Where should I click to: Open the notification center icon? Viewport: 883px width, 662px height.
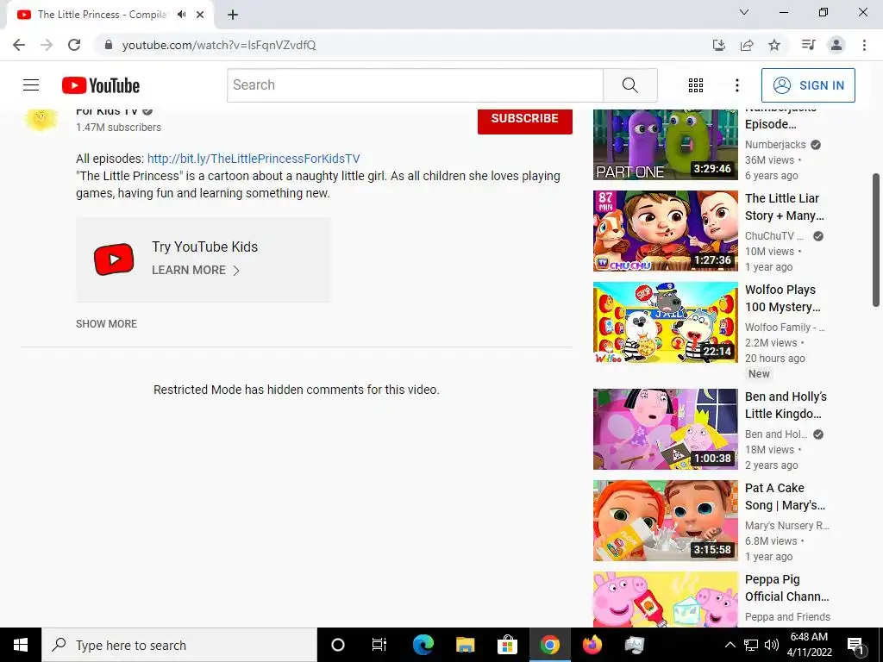[x=855, y=645]
